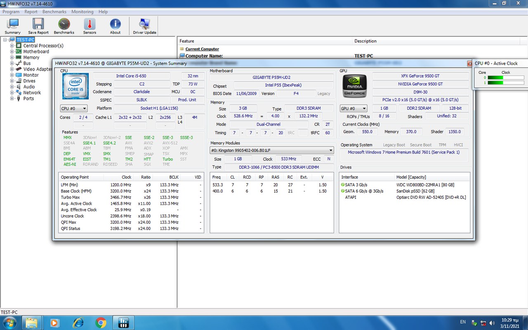Screen dimensions: 528x330
Task: Select the Audio tree item
Action: click(29, 87)
